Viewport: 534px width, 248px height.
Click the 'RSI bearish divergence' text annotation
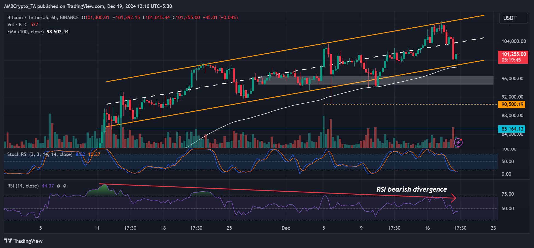[x=411, y=189]
